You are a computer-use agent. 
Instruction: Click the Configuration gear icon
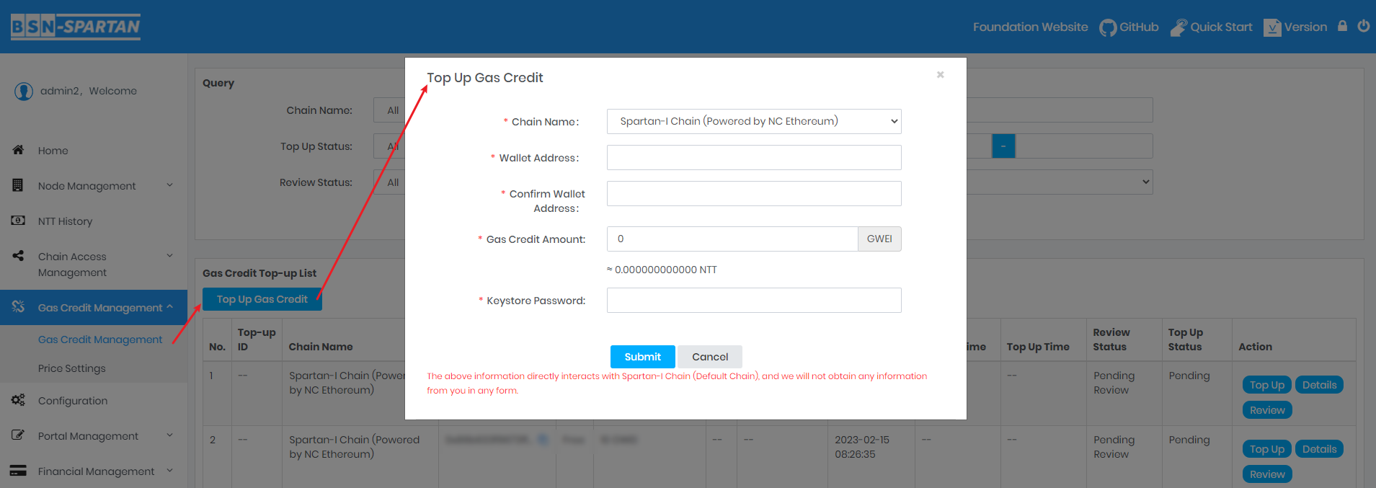click(18, 400)
